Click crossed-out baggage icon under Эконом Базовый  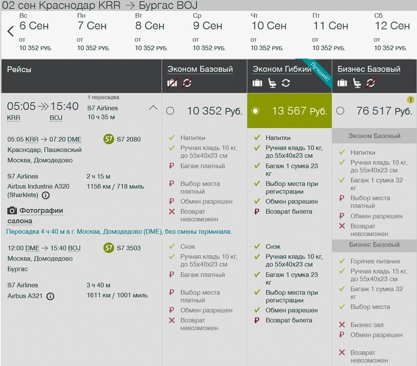(172, 83)
